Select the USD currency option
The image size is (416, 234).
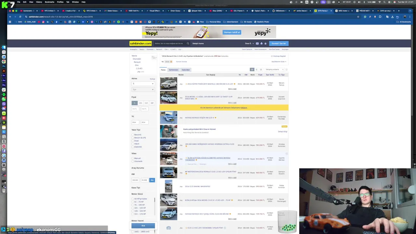coord(140,103)
